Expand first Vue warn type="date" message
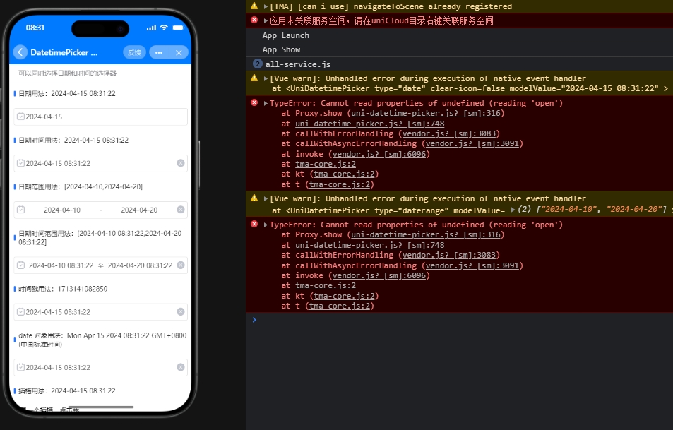Screen dimensions: 673x430 coord(266,78)
